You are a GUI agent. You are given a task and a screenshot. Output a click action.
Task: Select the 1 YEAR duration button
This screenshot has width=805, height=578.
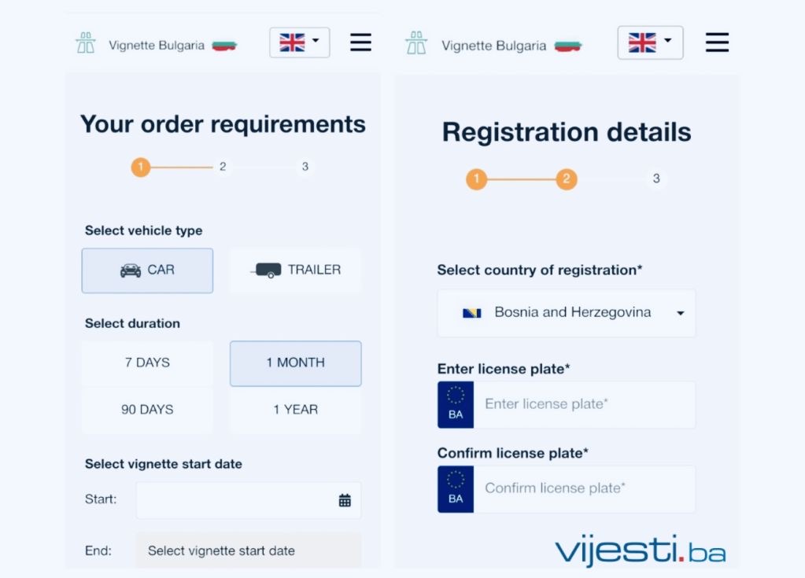pyautogui.click(x=295, y=410)
